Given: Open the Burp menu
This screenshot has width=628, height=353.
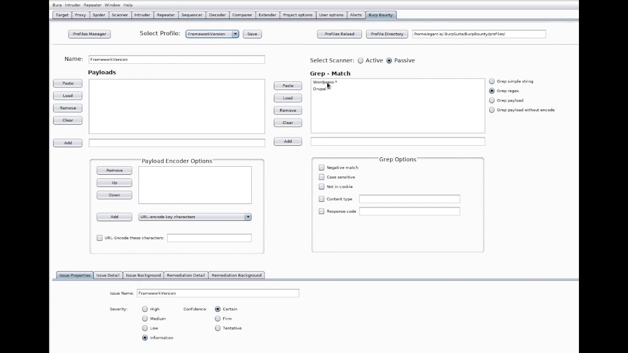Looking at the screenshot, I should click(x=57, y=5).
